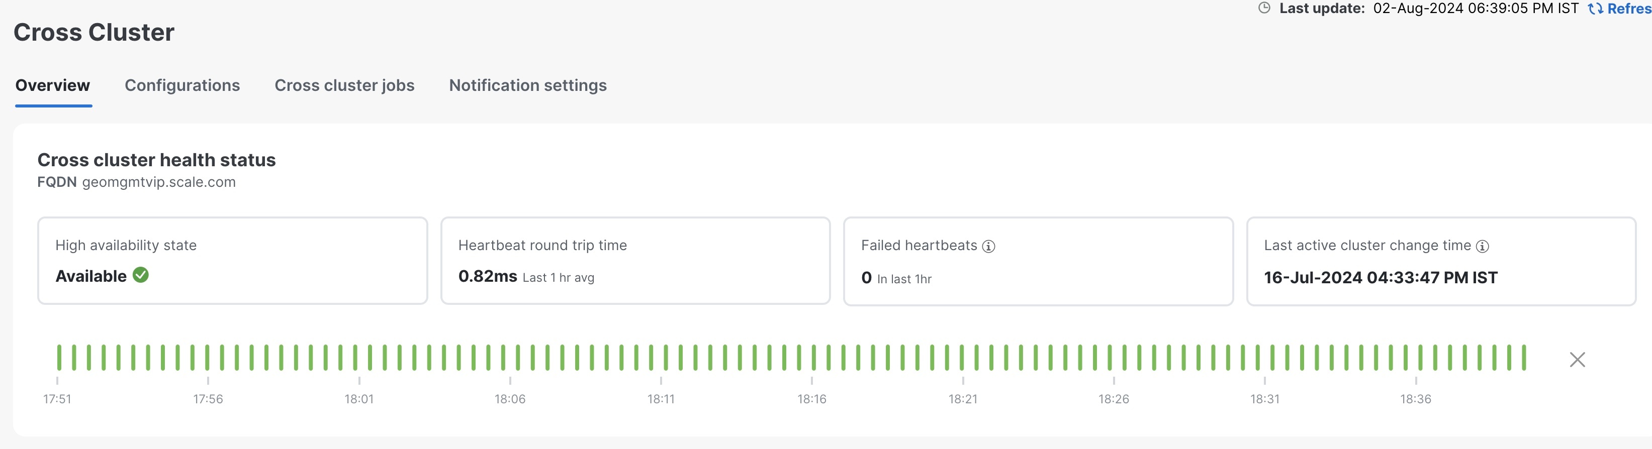Select the Failed heartbeats card
Image resolution: width=1652 pixels, height=449 pixels.
pos(1038,261)
